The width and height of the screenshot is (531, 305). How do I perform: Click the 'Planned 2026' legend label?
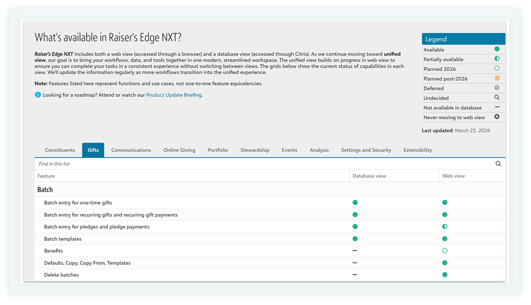coord(439,69)
